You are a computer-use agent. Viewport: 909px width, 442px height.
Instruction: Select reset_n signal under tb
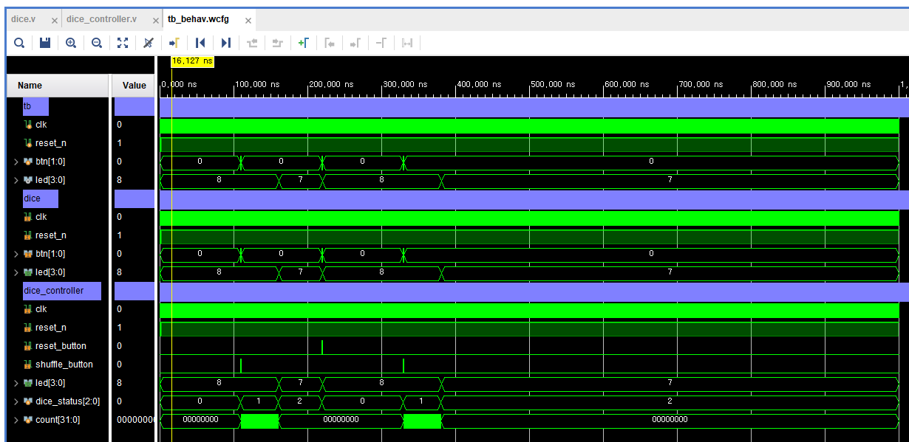point(51,143)
